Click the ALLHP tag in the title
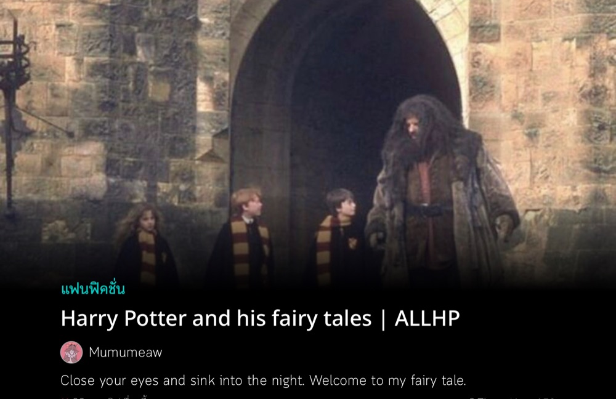 427,318
